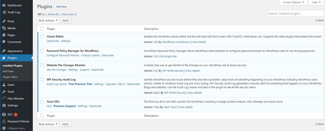Click the top Apply button

66,20
